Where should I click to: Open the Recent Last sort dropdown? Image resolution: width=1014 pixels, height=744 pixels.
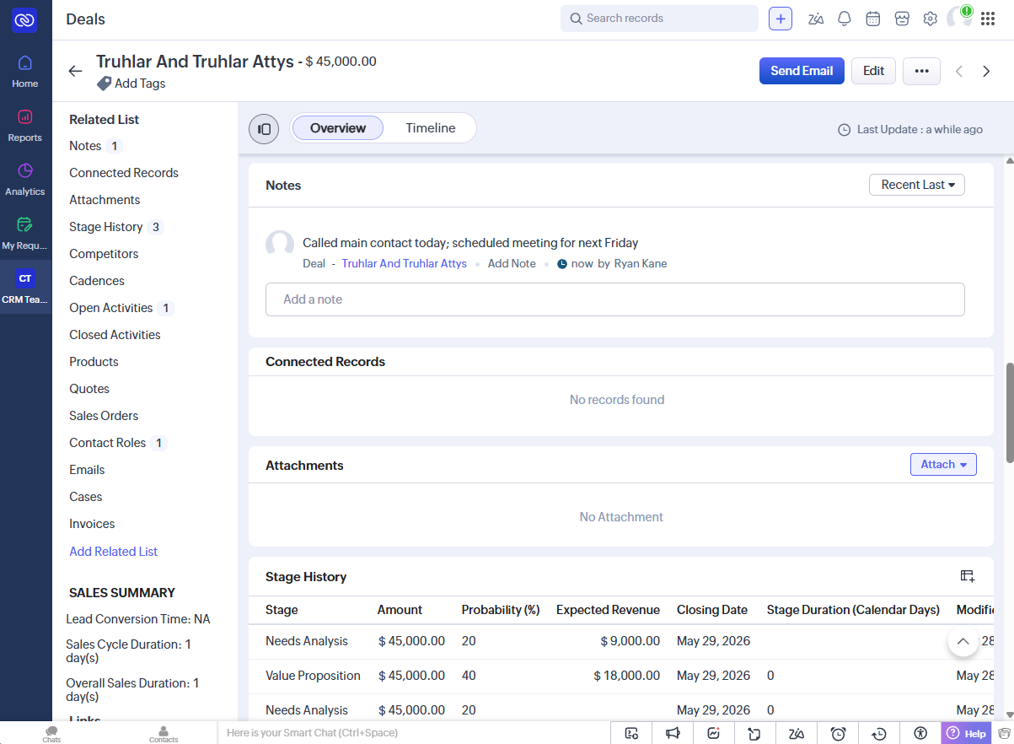(x=917, y=185)
